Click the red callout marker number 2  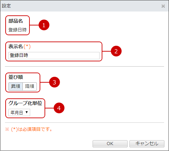[x=116, y=51]
